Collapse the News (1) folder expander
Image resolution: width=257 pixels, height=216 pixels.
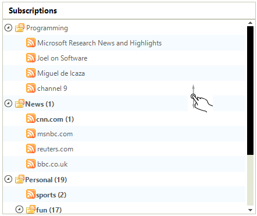[x=8, y=104]
